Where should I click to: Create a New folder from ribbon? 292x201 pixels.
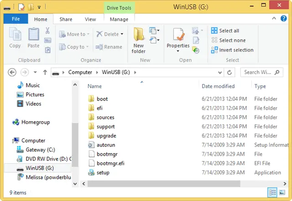pyautogui.click(x=139, y=40)
